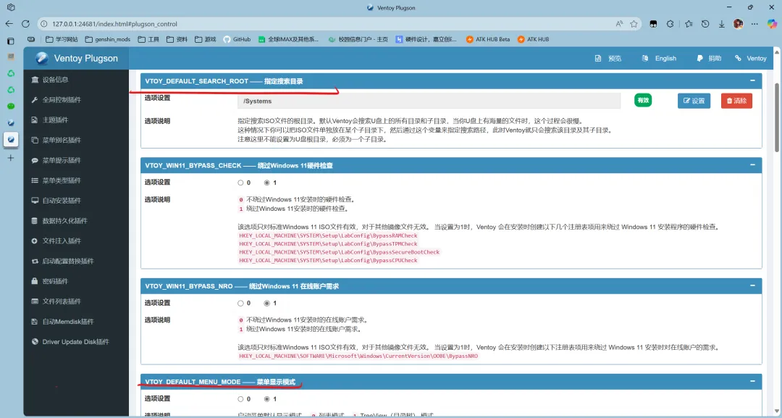Set VTOY_WIN11_BYPASS_CHECK to 0
This screenshot has width=782, height=418.
[x=240, y=183]
